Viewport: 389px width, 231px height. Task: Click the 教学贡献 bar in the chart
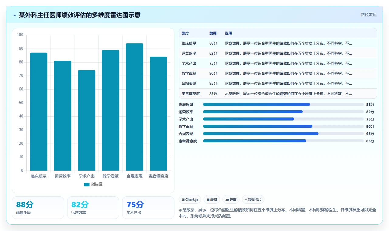coord(111,110)
